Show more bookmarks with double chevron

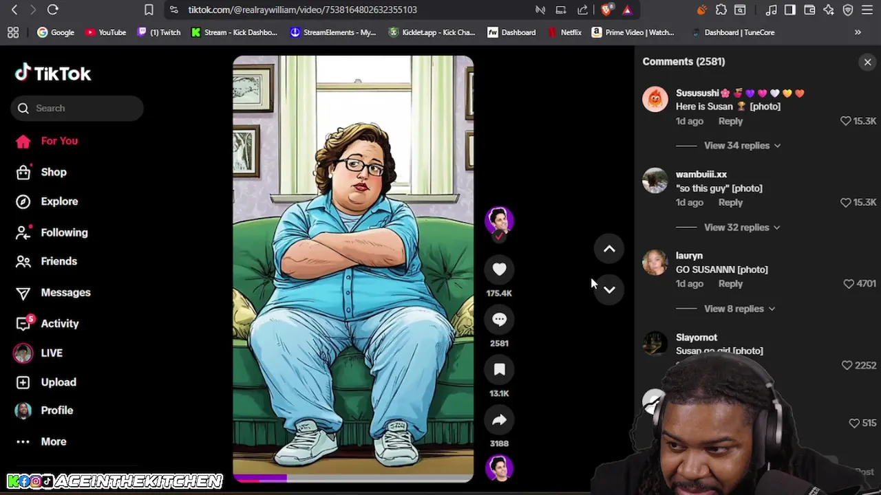858,32
